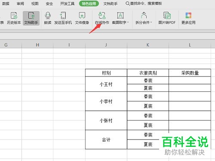
Task: Select column I header
Action: pos(69,45)
